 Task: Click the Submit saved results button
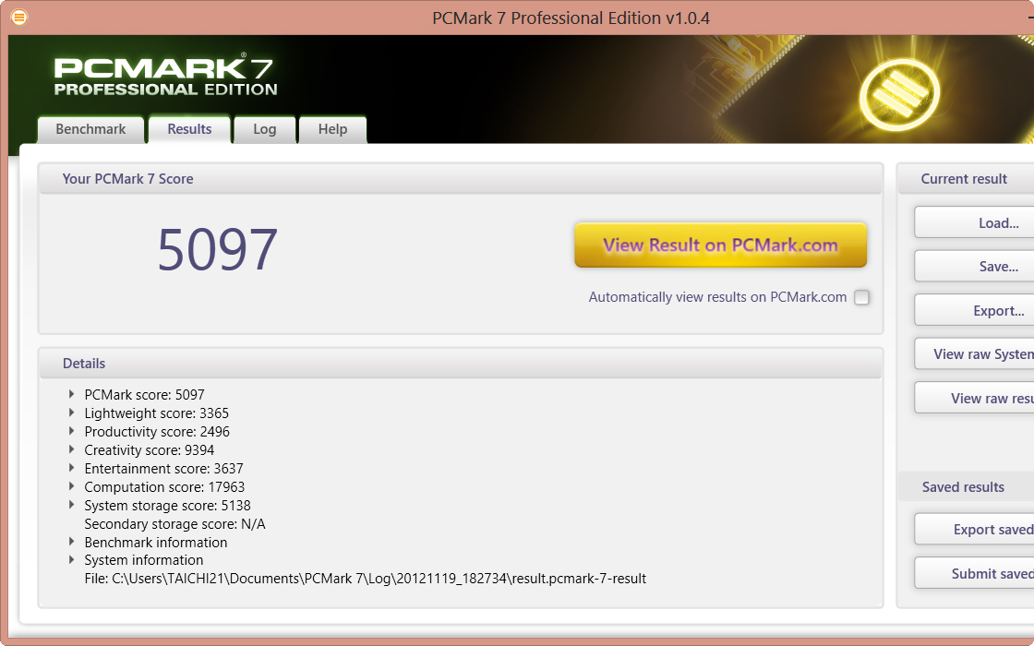974,573
